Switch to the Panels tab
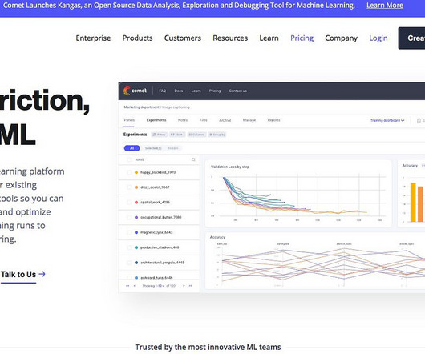The image size is (425, 354). pos(129,120)
